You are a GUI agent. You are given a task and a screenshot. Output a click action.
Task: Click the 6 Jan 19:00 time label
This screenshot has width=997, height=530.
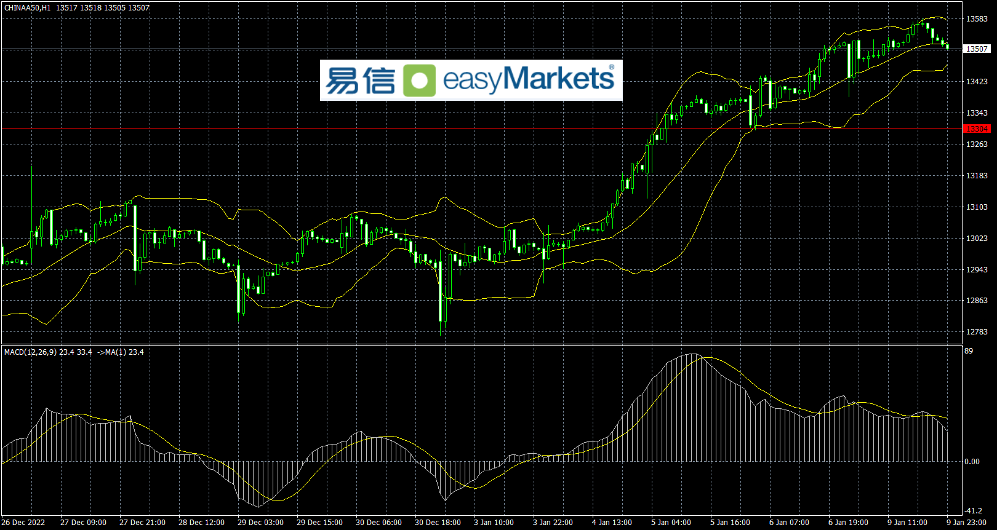coord(848,523)
